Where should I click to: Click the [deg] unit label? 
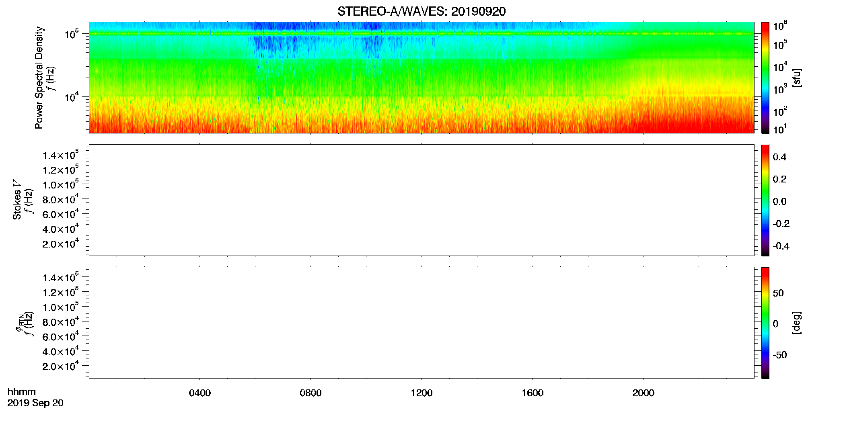[x=797, y=323]
